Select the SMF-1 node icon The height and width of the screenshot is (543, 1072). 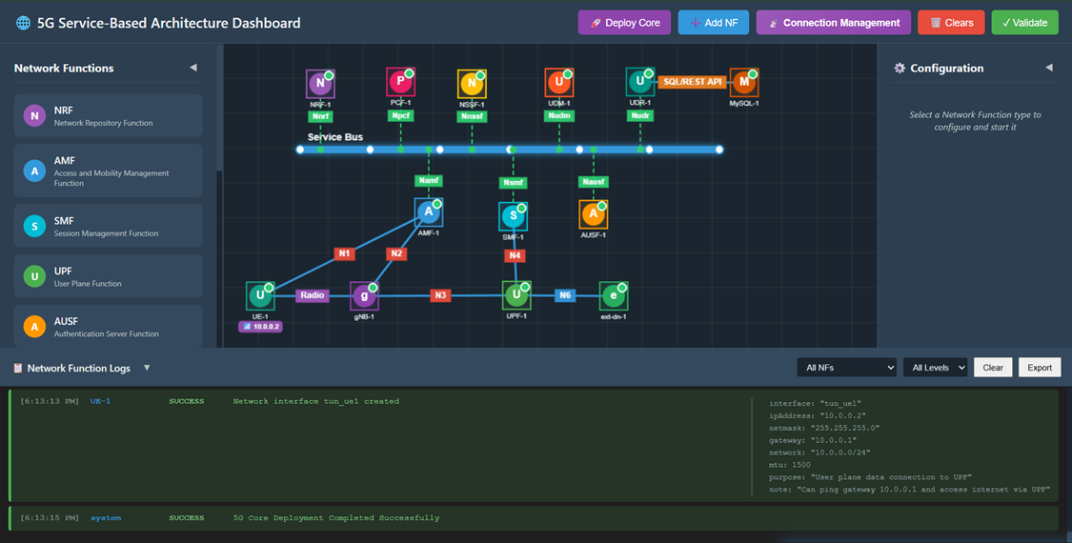(x=513, y=216)
